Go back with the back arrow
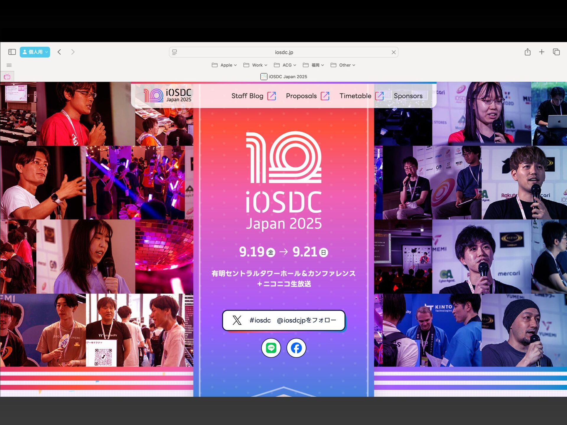 (59, 52)
